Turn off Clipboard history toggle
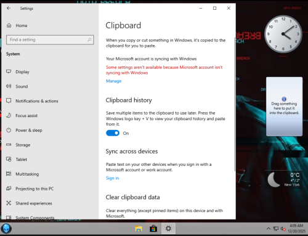This screenshot has height=236, width=308. pos(113,133)
